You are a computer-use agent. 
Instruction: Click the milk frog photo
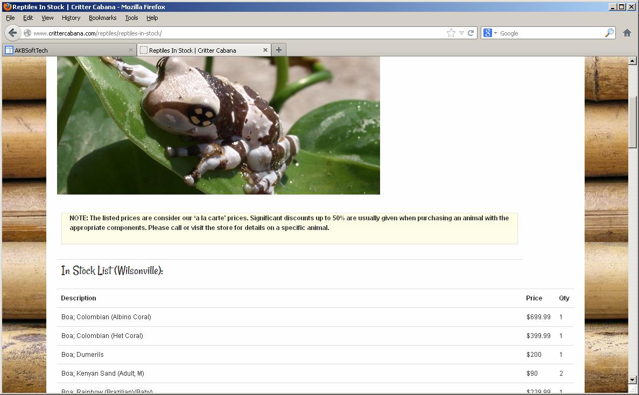[218, 125]
